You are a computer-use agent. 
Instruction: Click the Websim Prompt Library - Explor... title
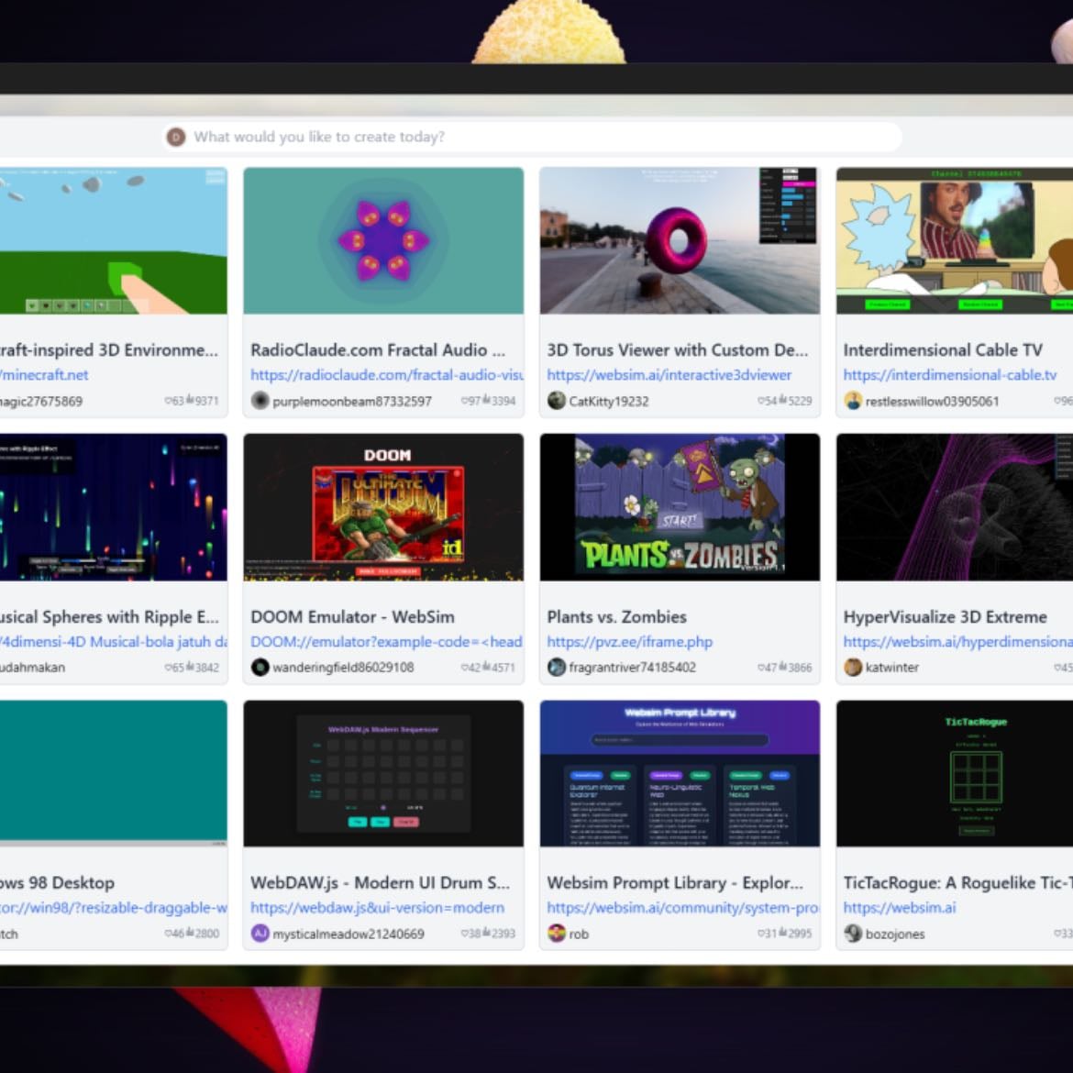coord(675,883)
